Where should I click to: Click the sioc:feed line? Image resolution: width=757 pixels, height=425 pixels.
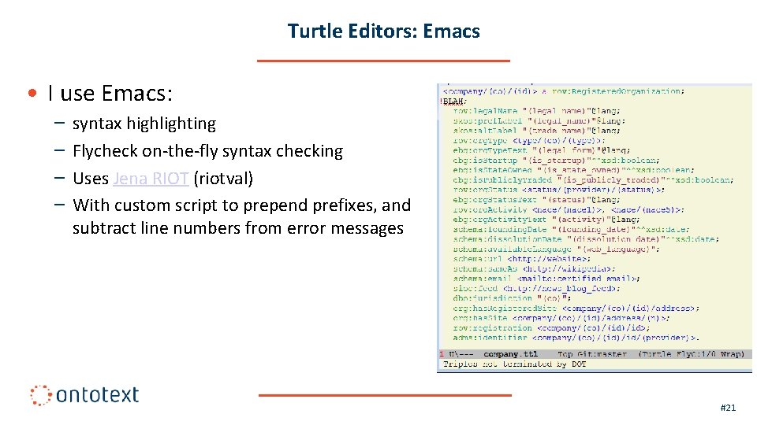[537, 289]
